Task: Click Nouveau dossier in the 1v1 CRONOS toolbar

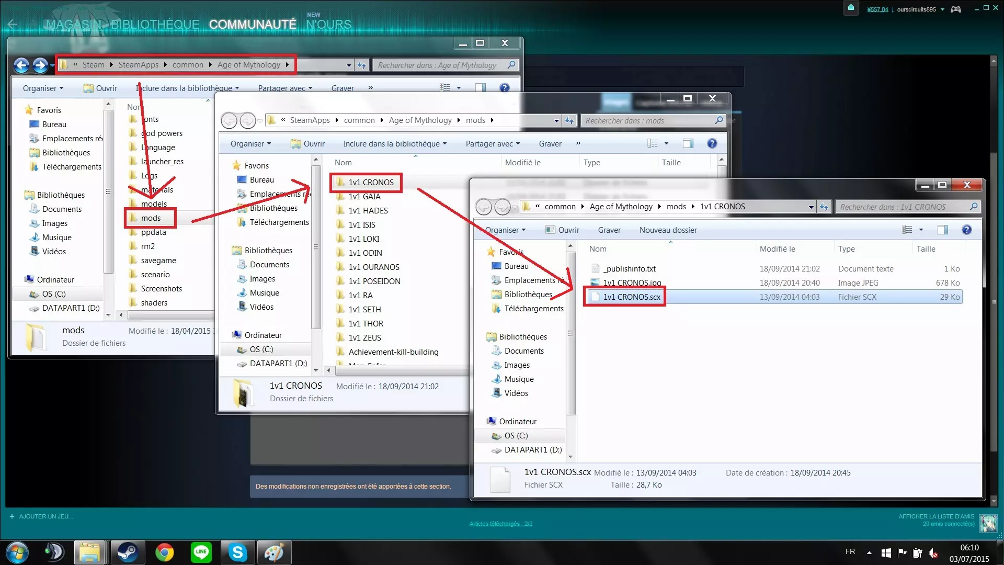Action: click(x=668, y=230)
